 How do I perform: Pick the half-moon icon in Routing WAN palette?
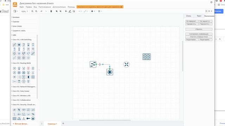pyautogui.click(x=28, y=77)
